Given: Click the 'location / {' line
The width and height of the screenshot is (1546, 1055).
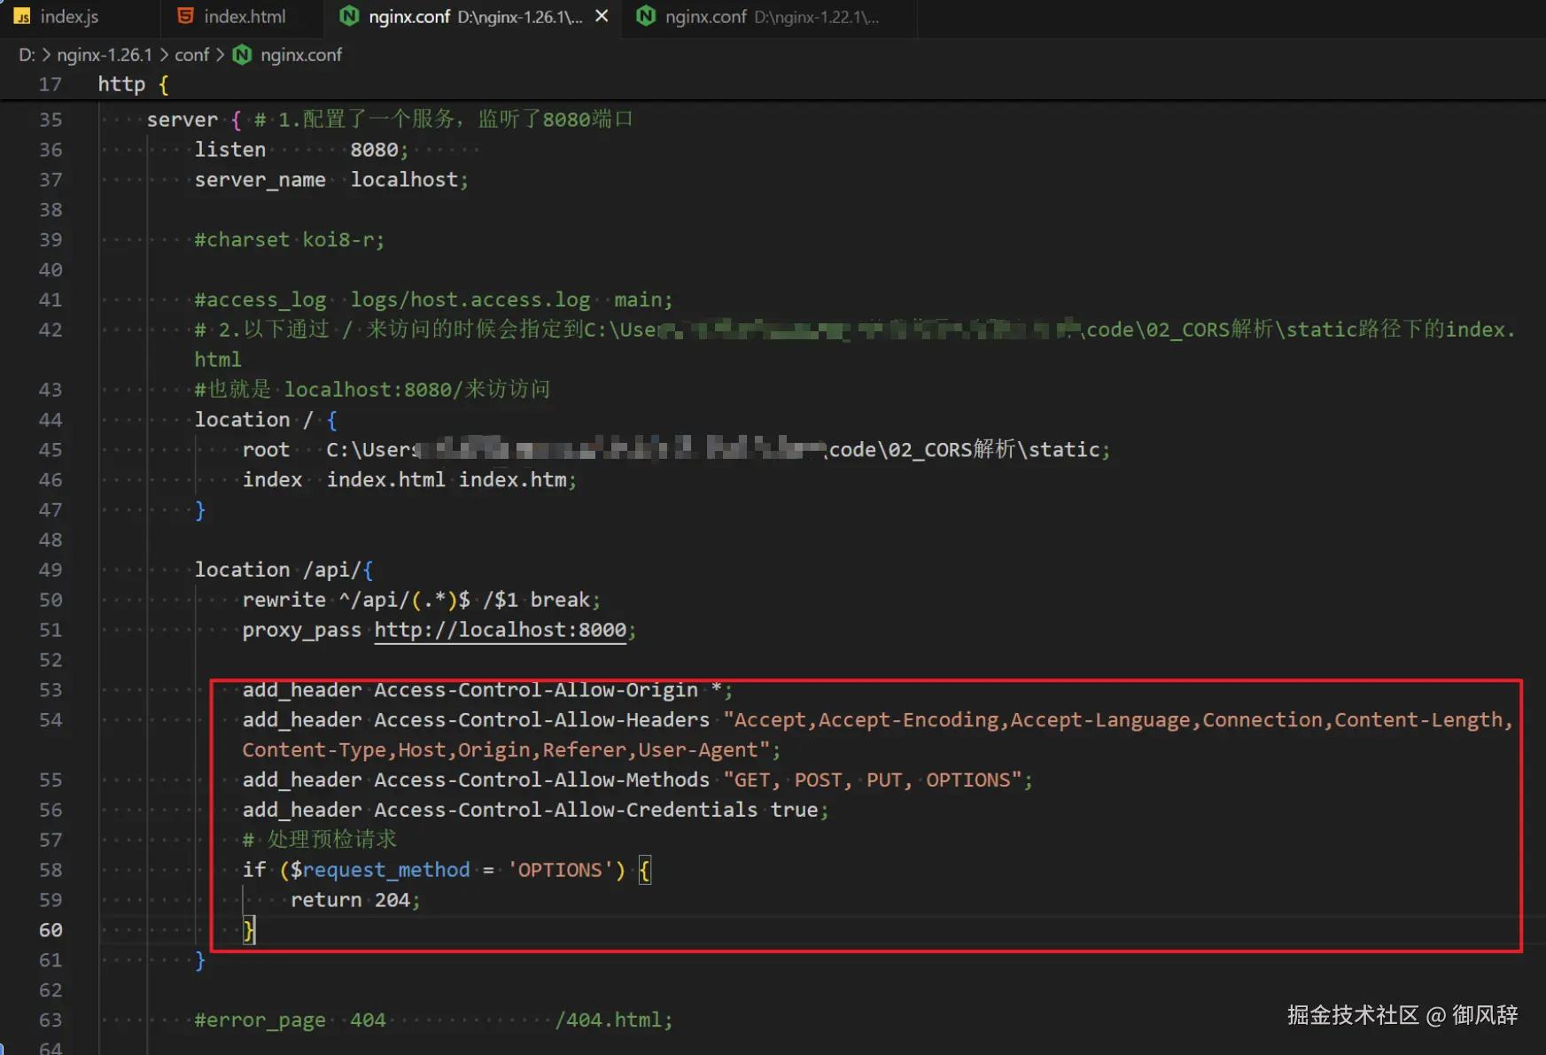Looking at the screenshot, I should click(x=266, y=420).
